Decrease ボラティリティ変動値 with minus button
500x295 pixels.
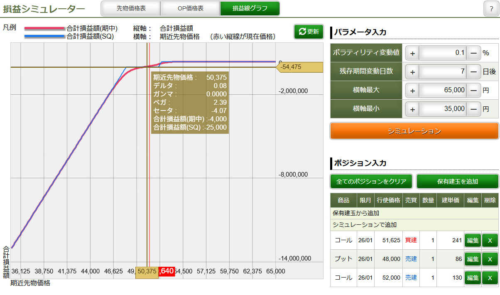click(473, 53)
